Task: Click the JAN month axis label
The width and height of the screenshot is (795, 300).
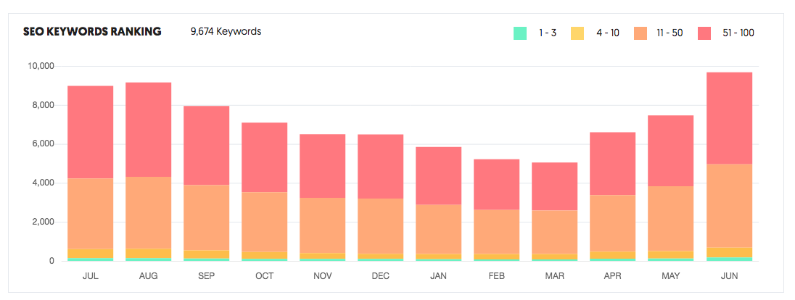Action: pyautogui.click(x=439, y=276)
